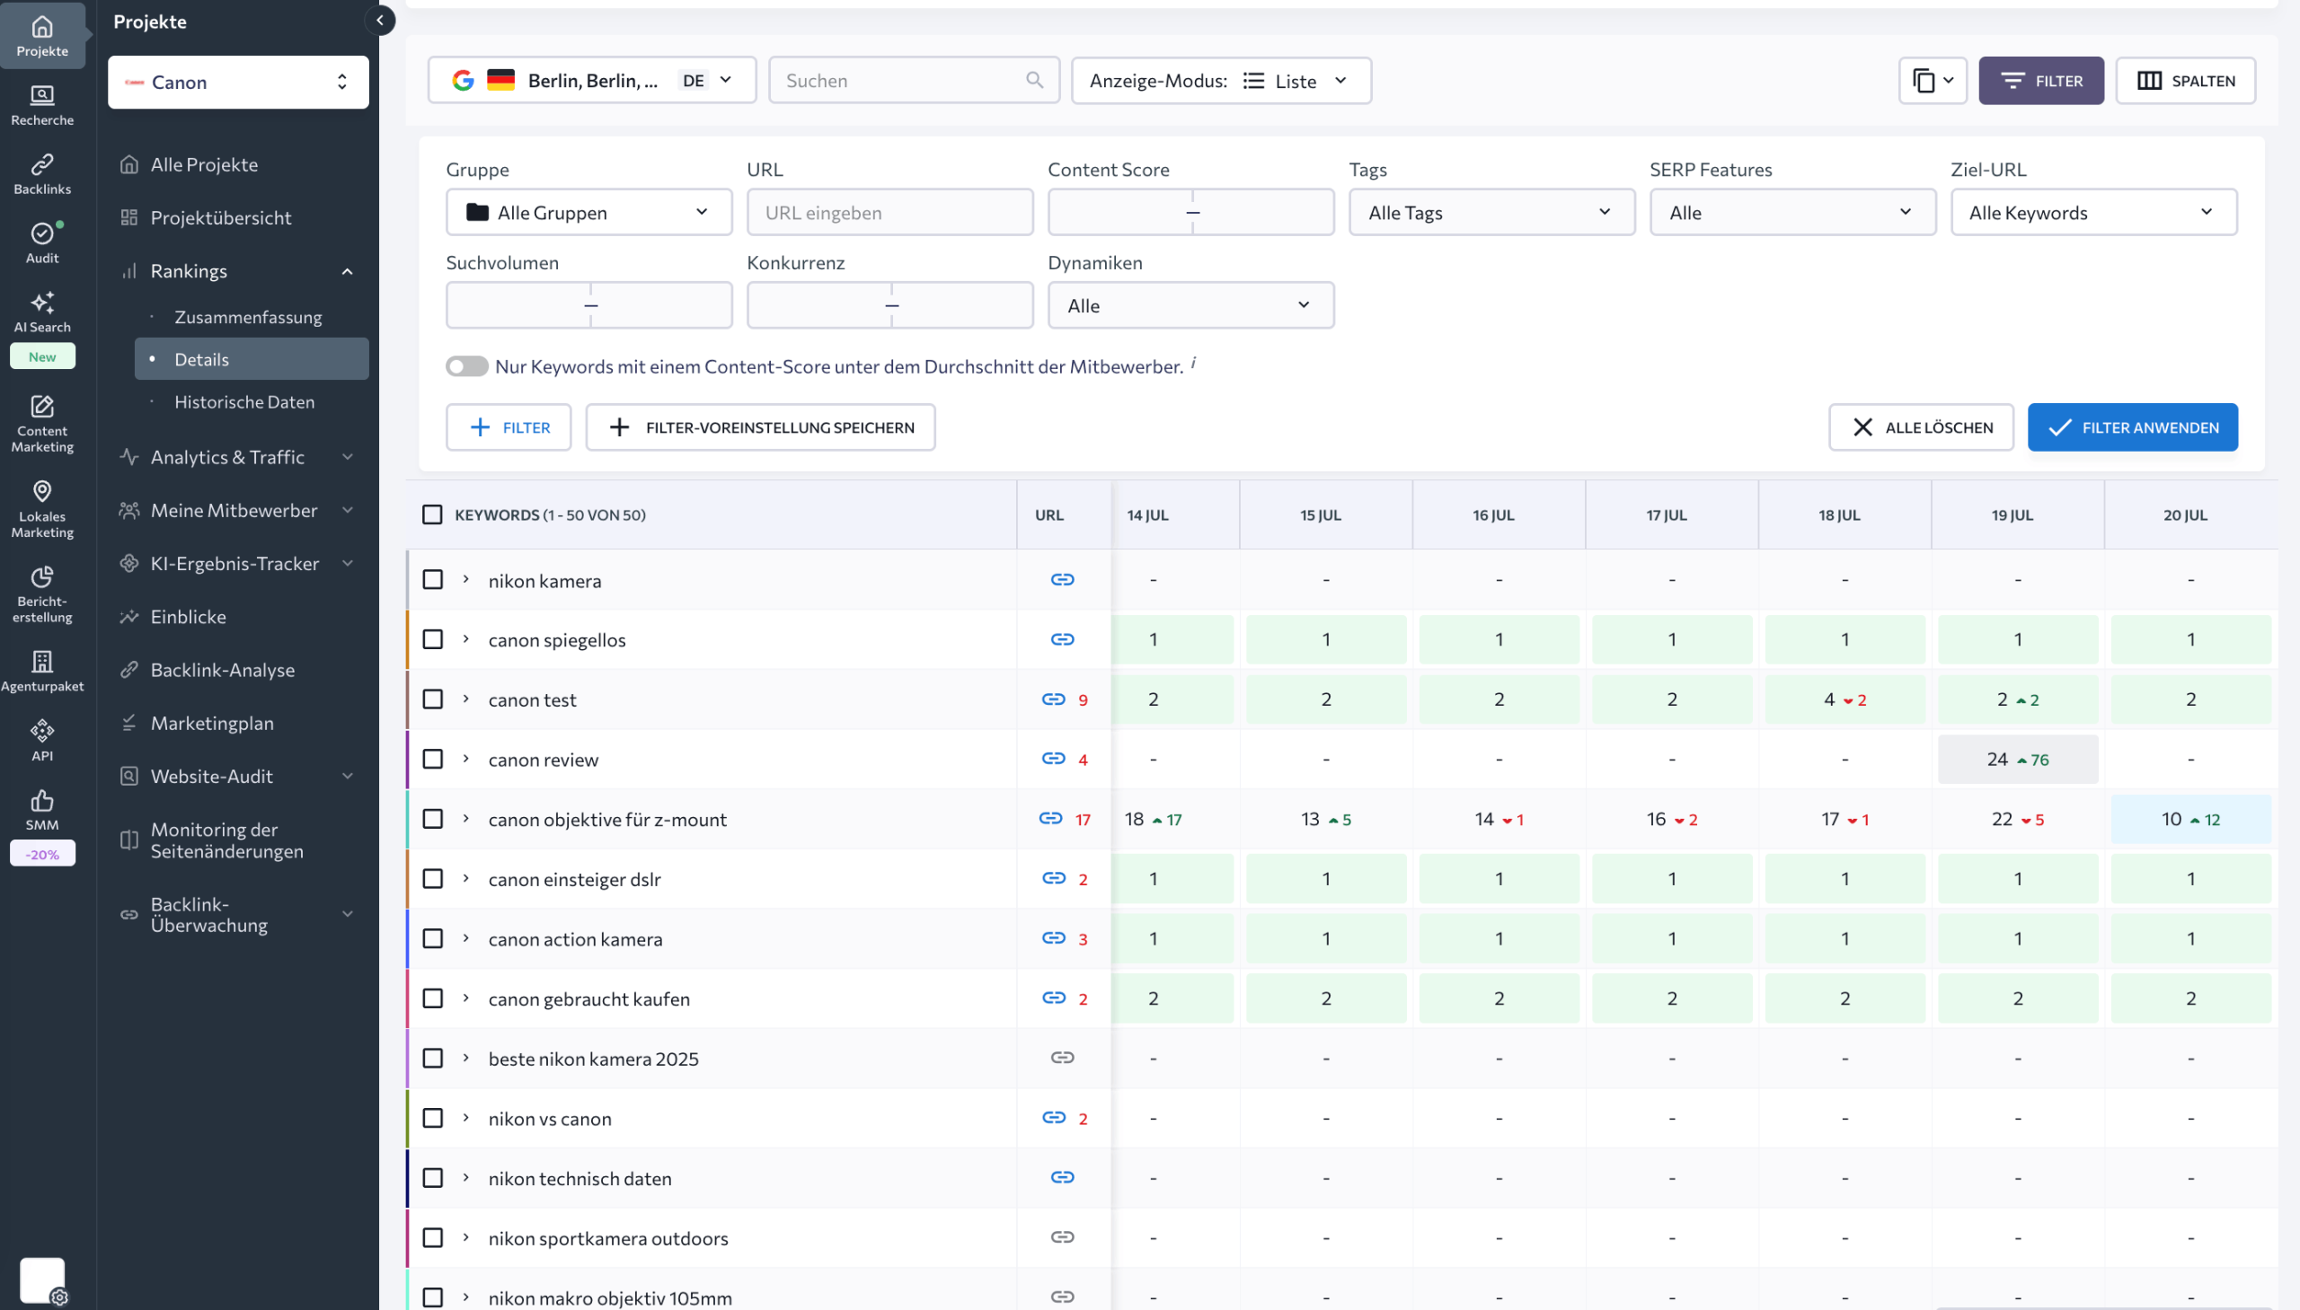
Task: Tick the checkbox for canon objektive für z-mount
Action: coord(432,819)
